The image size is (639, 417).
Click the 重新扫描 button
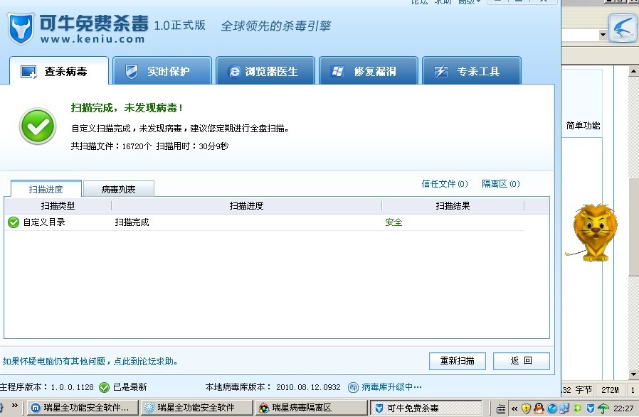pos(458,361)
